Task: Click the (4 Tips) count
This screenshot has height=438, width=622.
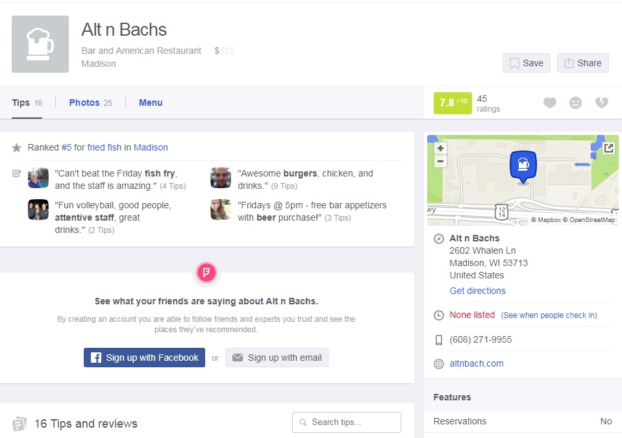Action: click(x=173, y=186)
